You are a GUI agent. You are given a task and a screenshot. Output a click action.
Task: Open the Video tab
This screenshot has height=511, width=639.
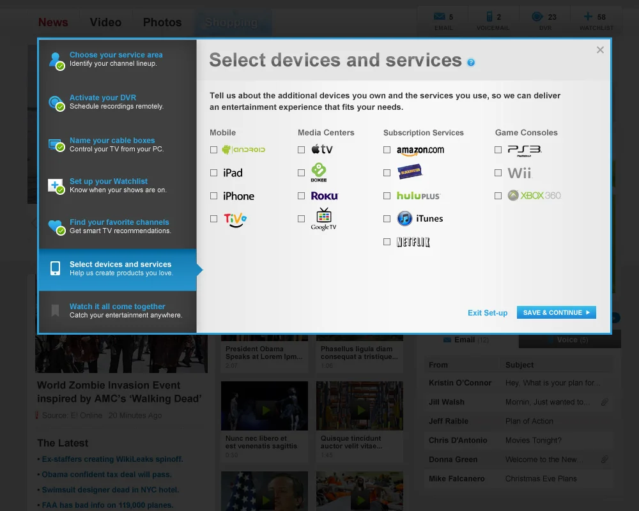coord(105,22)
